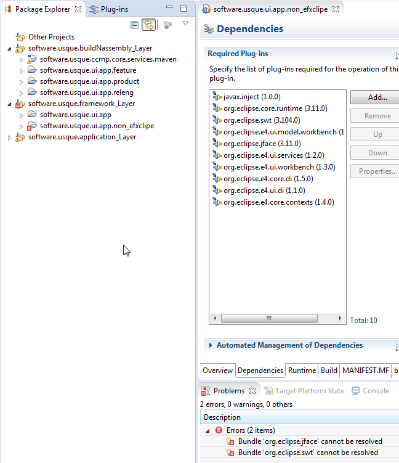Select org.eclipse.swt (3.104.0) entry
Viewport: 399px width, 463px height.
coord(262,120)
